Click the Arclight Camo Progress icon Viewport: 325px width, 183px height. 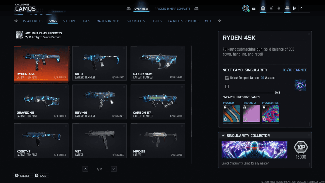click(x=19, y=35)
